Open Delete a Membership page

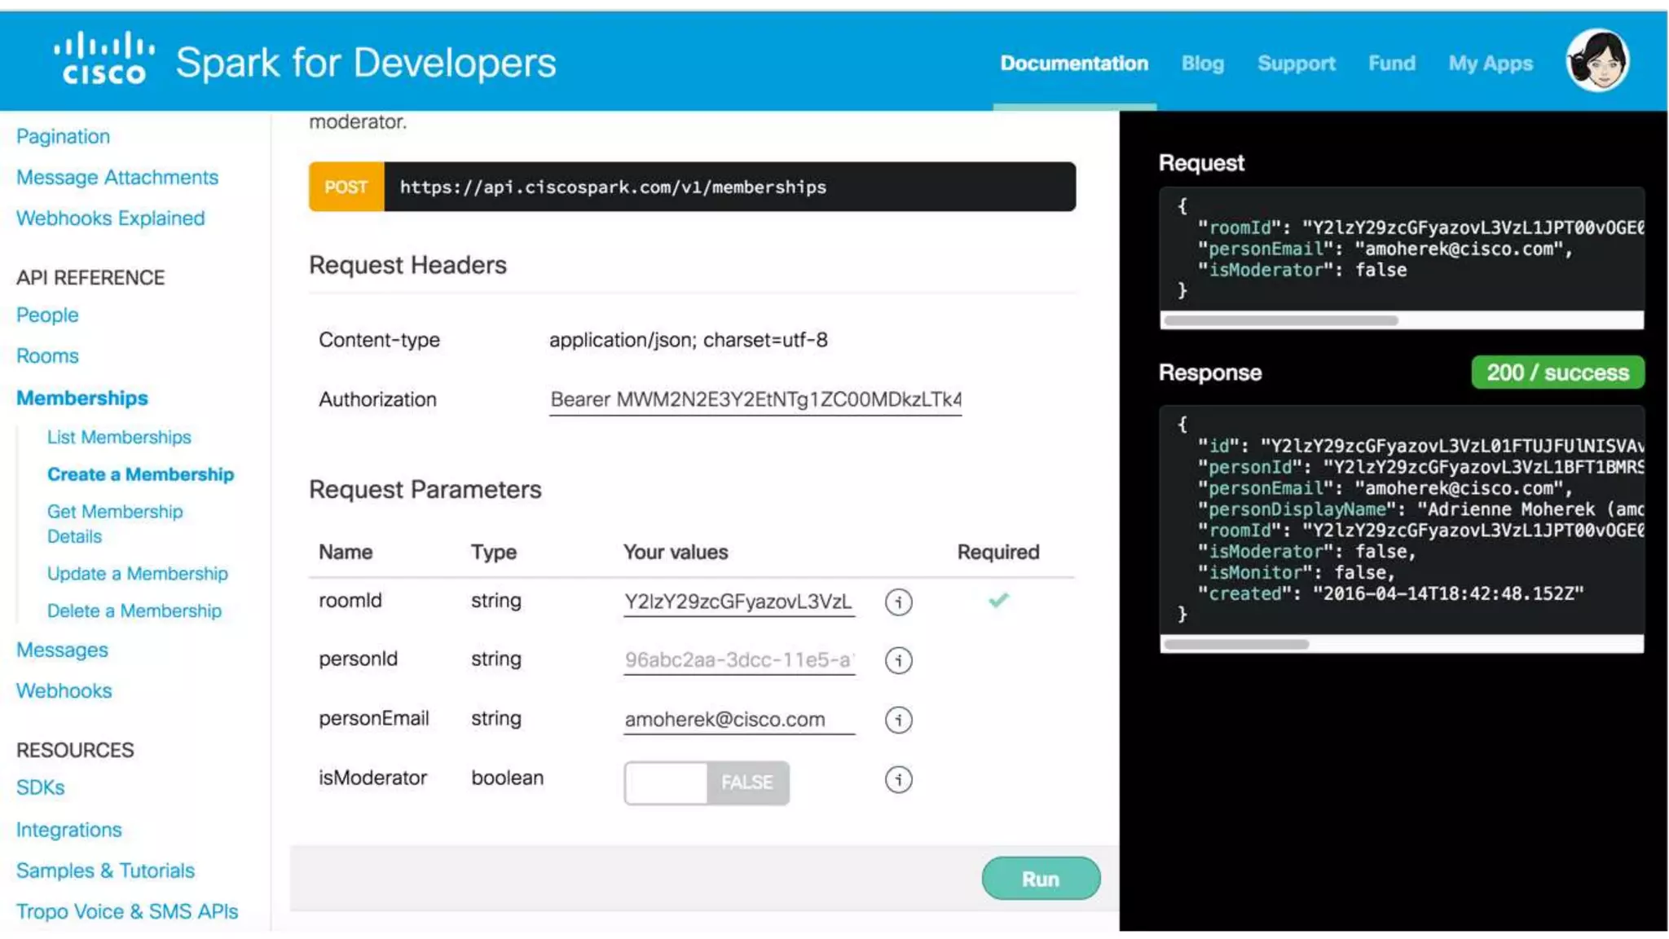tap(134, 611)
